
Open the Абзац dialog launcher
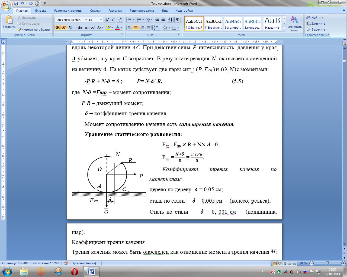(179, 35)
